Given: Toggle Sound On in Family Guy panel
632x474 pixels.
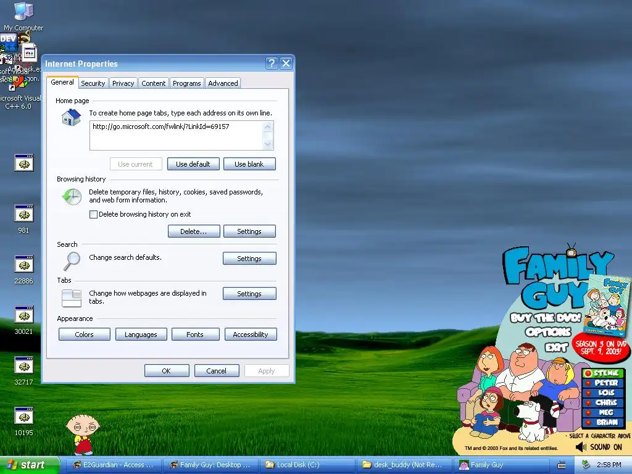Looking at the screenshot, I should 599,447.
